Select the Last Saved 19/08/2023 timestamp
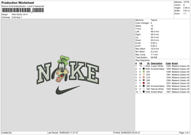Image resolution: width=191 pixels, height=135 pixels. (x=63, y=132)
